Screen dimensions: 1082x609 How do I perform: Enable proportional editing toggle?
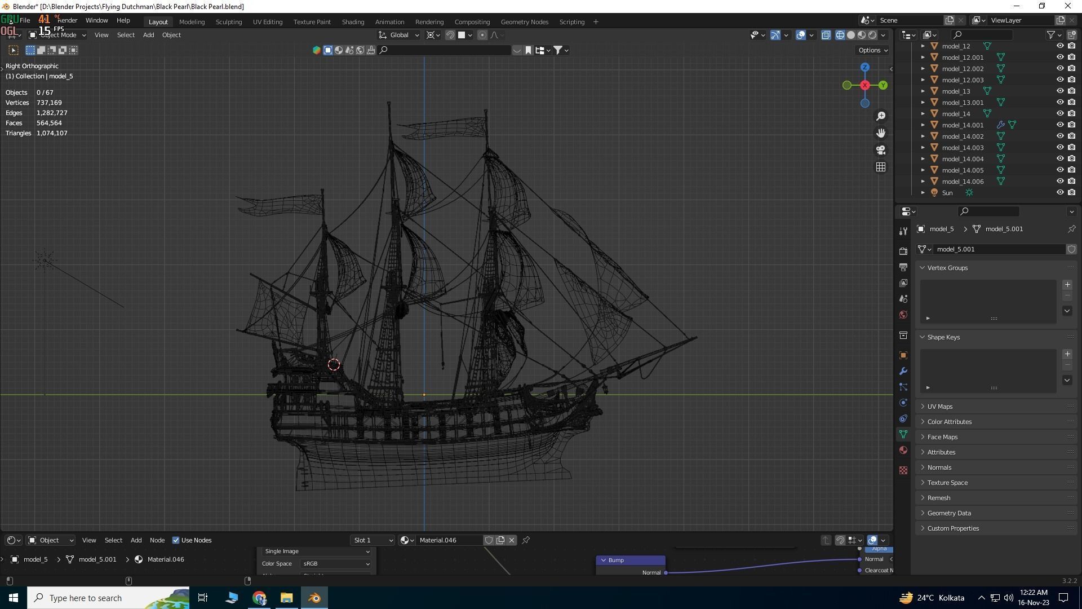(482, 35)
